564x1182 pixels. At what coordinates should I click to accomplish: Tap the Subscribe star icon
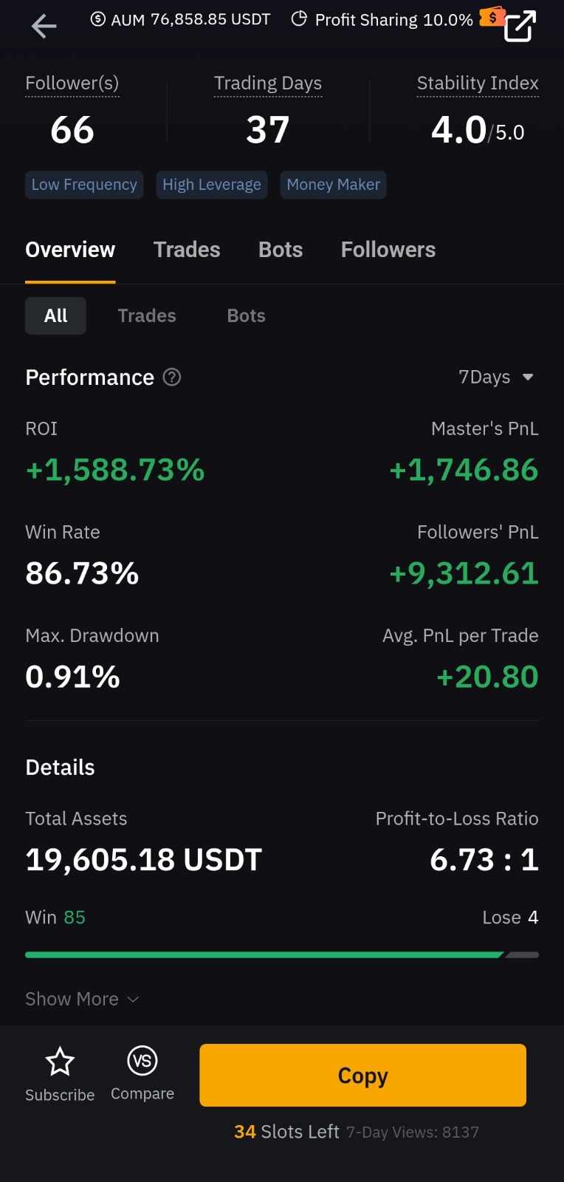point(60,1062)
